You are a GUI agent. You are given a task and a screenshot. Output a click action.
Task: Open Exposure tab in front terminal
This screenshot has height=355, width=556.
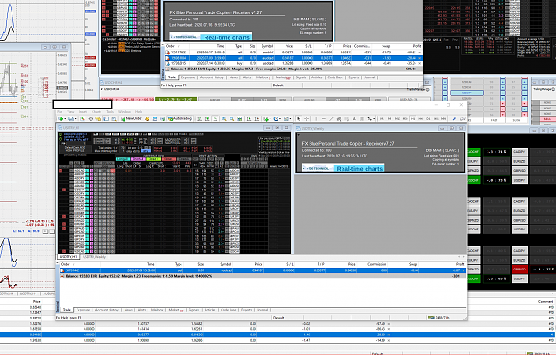point(83,310)
